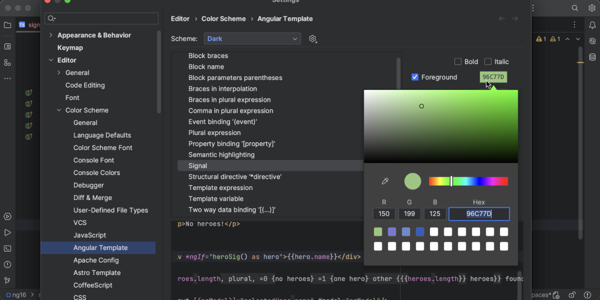Select Structural directive '*directive' attribute
600x300 pixels.
coord(235,177)
